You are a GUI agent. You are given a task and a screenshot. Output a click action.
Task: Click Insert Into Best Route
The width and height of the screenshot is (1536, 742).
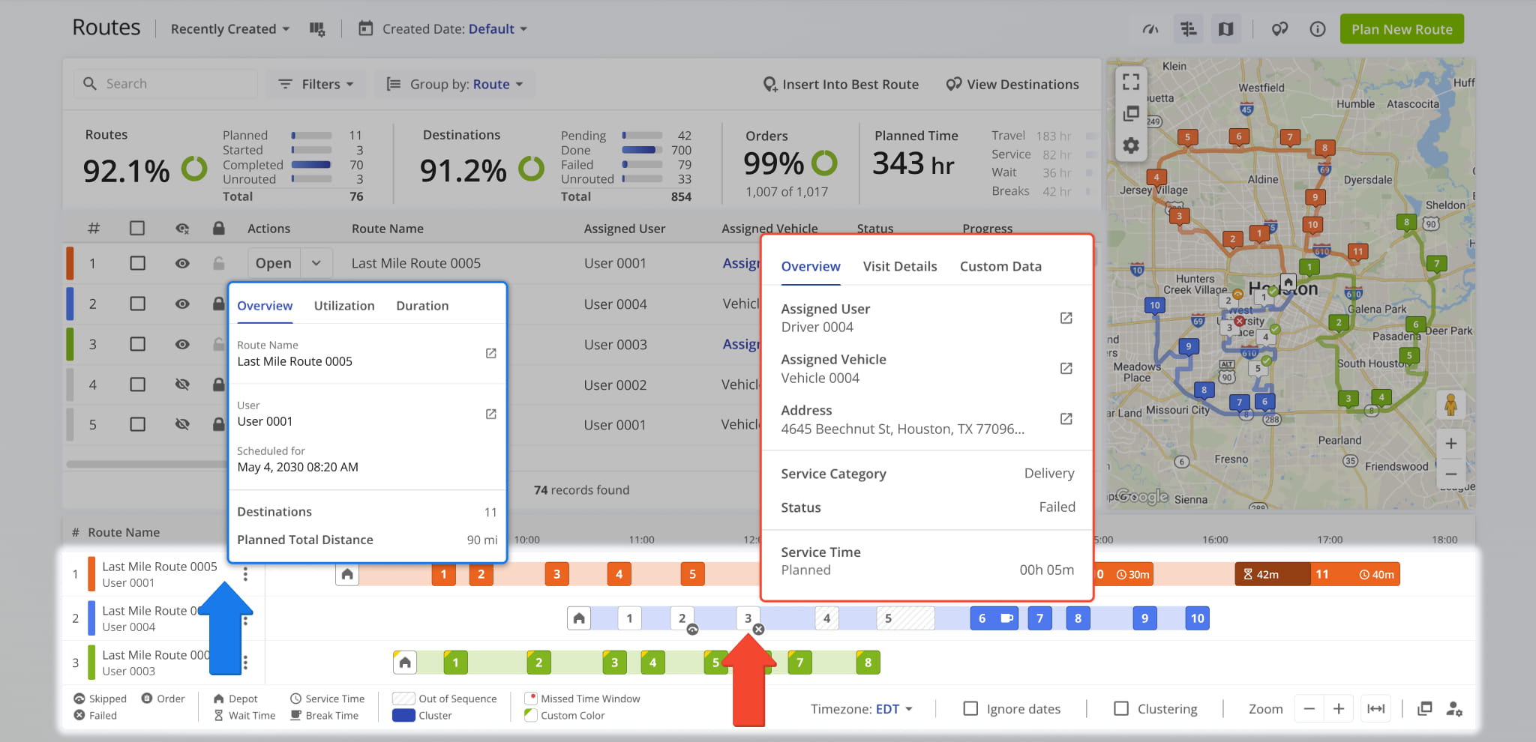(x=841, y=84)
